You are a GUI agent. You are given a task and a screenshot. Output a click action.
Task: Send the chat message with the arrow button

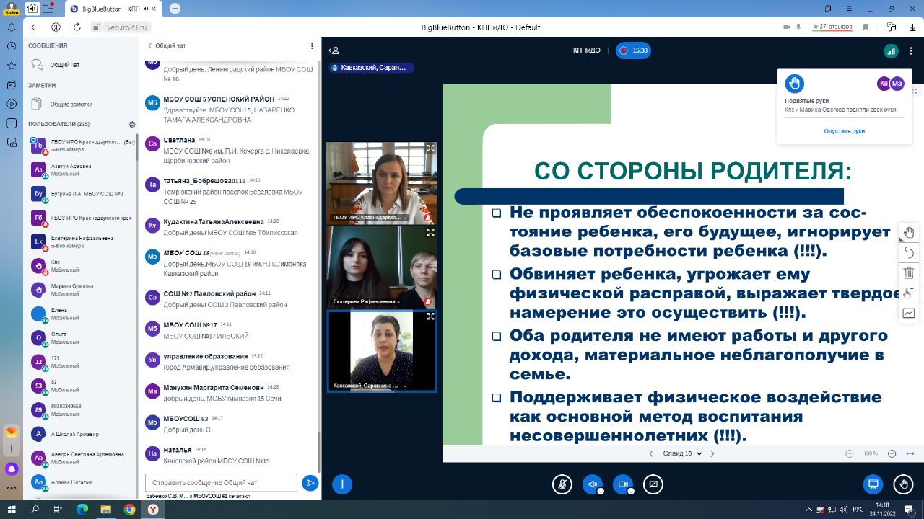[310, 483]
